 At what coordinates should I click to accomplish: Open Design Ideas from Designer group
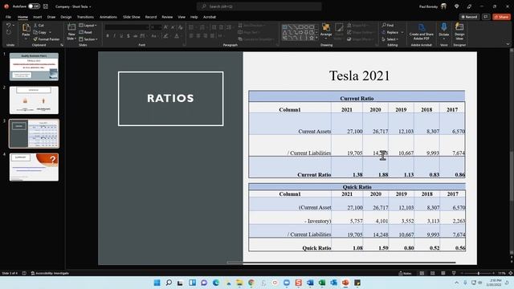(459, 31)
